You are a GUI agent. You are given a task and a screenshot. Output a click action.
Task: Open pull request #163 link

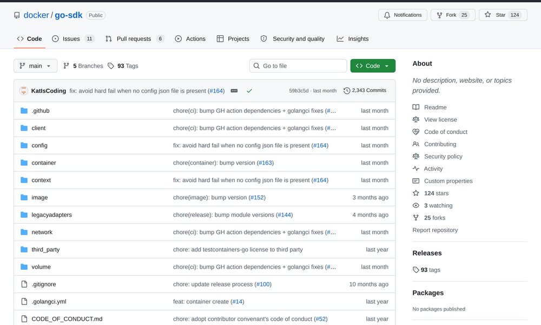[x=265, y=162]
